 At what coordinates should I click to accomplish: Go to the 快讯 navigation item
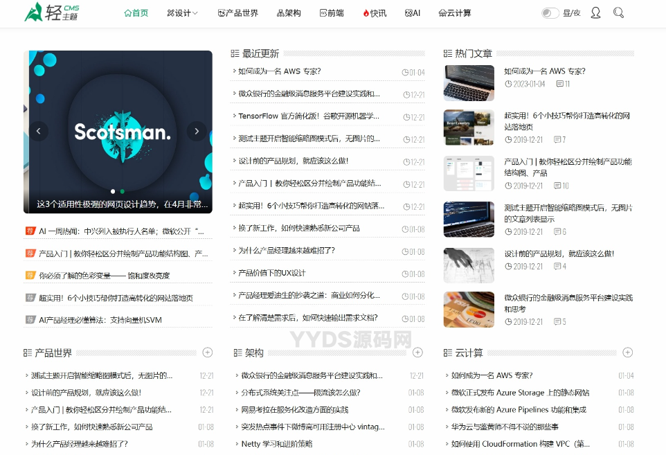(x=375, y=13)
